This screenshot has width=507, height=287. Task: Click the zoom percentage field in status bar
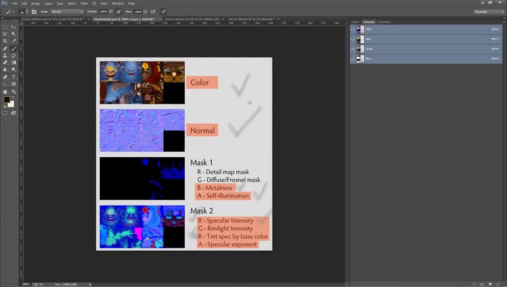point(26,285)
